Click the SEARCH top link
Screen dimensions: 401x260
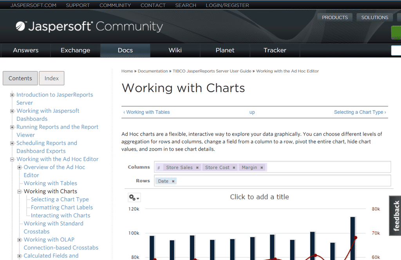[x=186, y=5]
